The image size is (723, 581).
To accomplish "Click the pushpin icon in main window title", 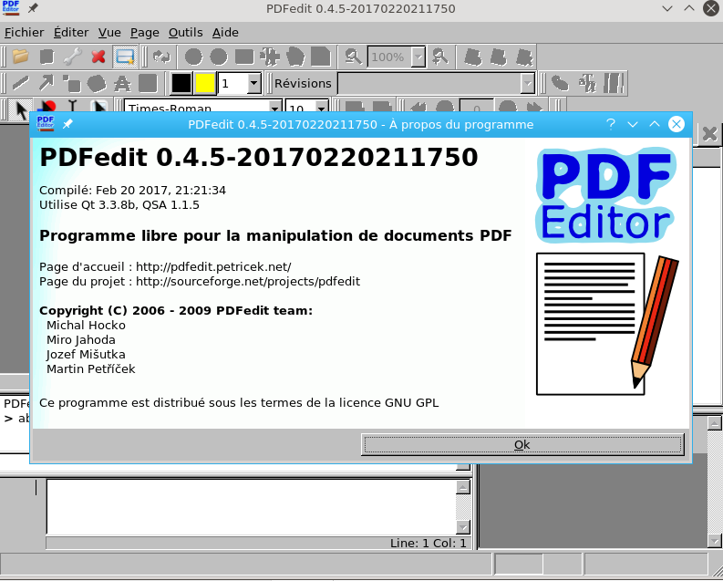I will click(x=32, y=8).
